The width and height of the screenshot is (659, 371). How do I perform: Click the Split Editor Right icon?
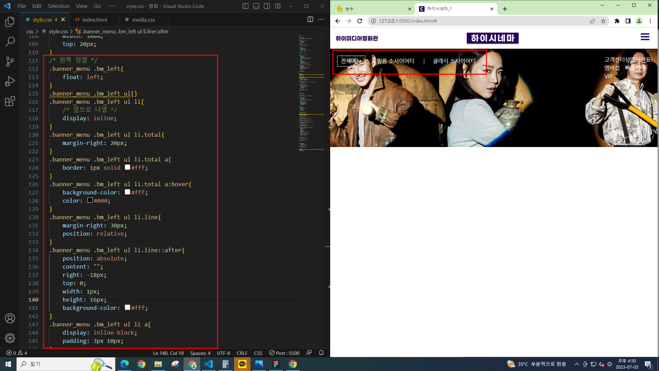(310, 20)
